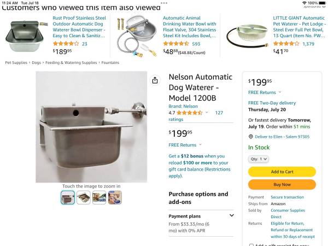Check the gift receipt checkbox
The image size is (328, 246).
tap(251, 245)
